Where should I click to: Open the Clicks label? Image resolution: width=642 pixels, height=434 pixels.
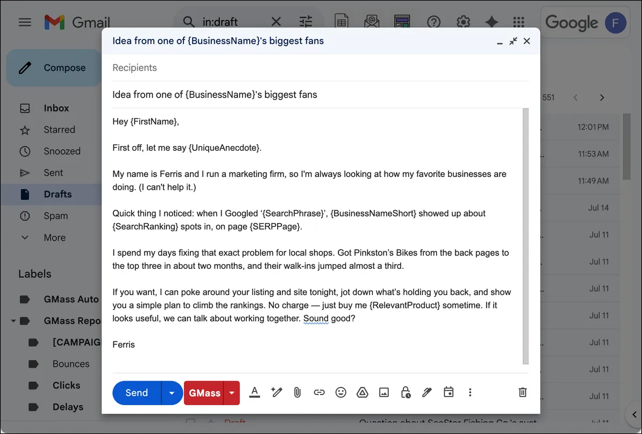tap(66, 385)
